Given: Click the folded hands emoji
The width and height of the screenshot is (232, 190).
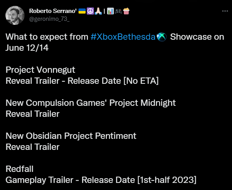Looking at the screenshot, I should (x=98, y=11).
